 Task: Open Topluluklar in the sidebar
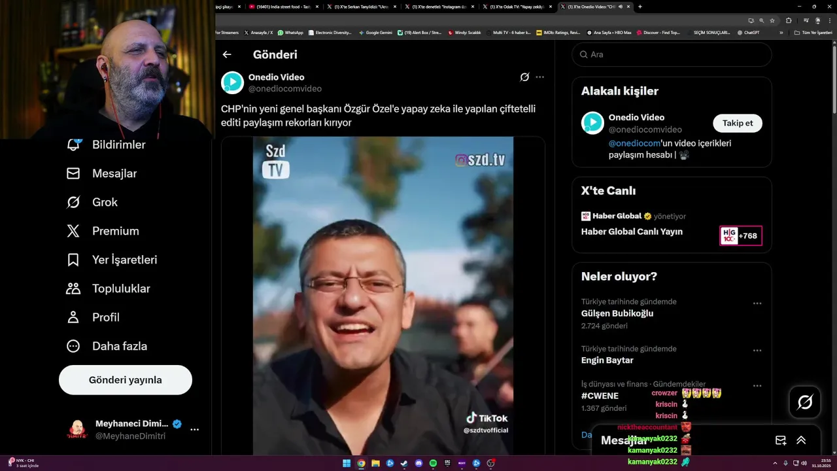108,288
